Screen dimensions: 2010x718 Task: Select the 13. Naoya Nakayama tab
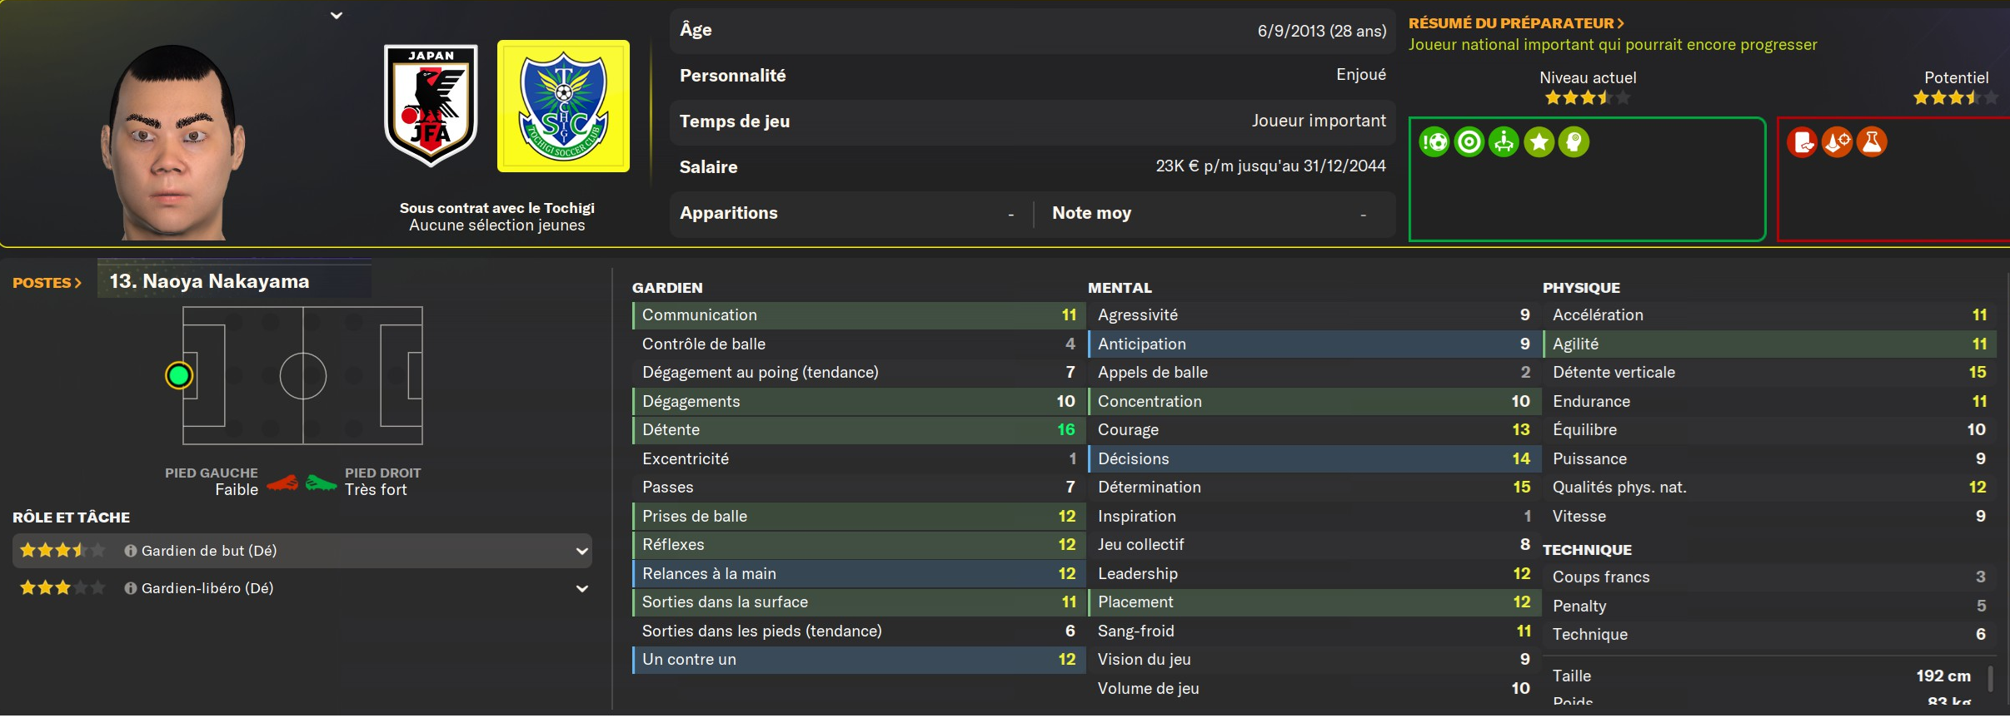(209, 281)
